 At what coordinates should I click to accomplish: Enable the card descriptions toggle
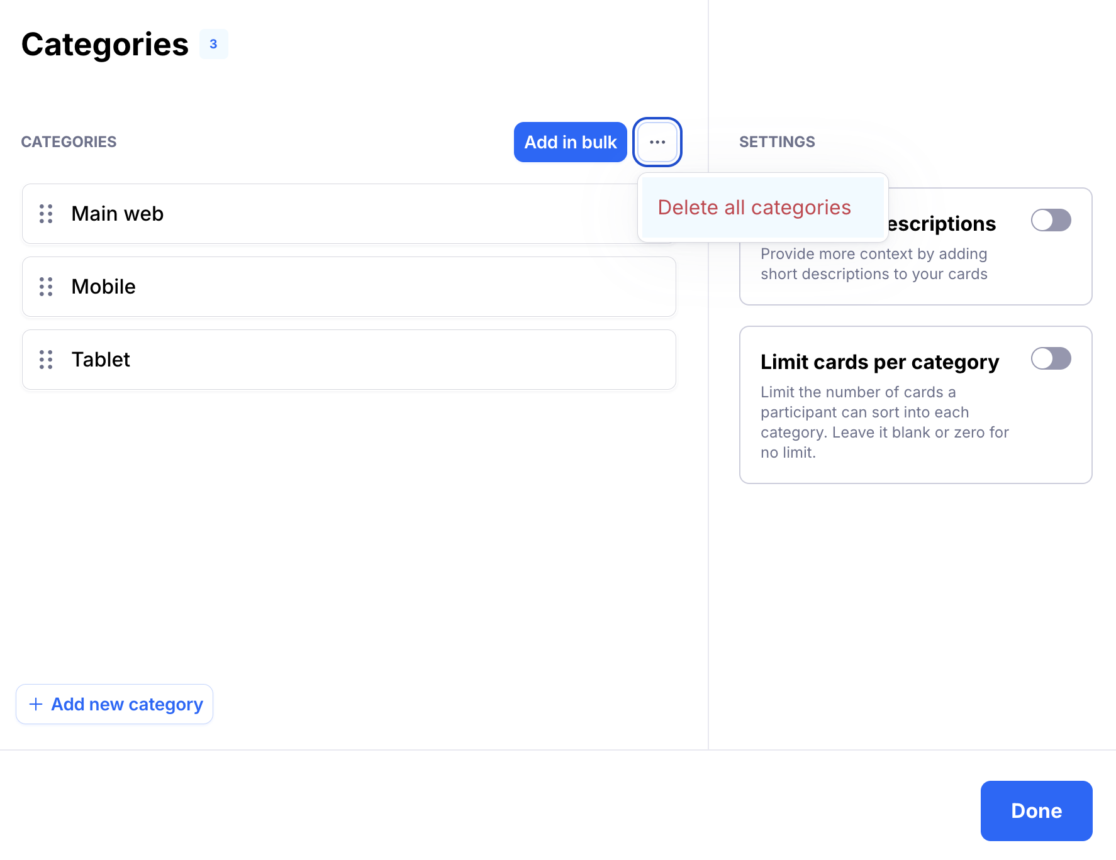(x=1051, y=220)
